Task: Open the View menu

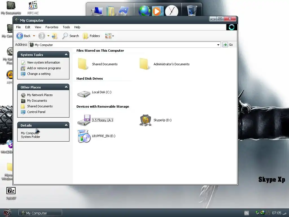Action: (x=38, y=27)
